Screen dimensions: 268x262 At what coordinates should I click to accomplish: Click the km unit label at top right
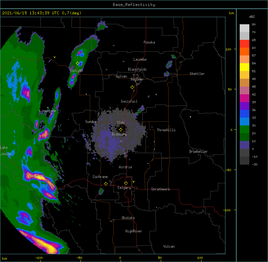pyautogui.click(x=231, y=13)
